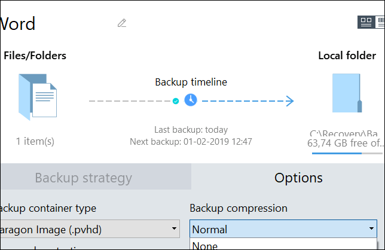Click the Backup timeline label
This screenshot has width=385, height=250.
191,82
